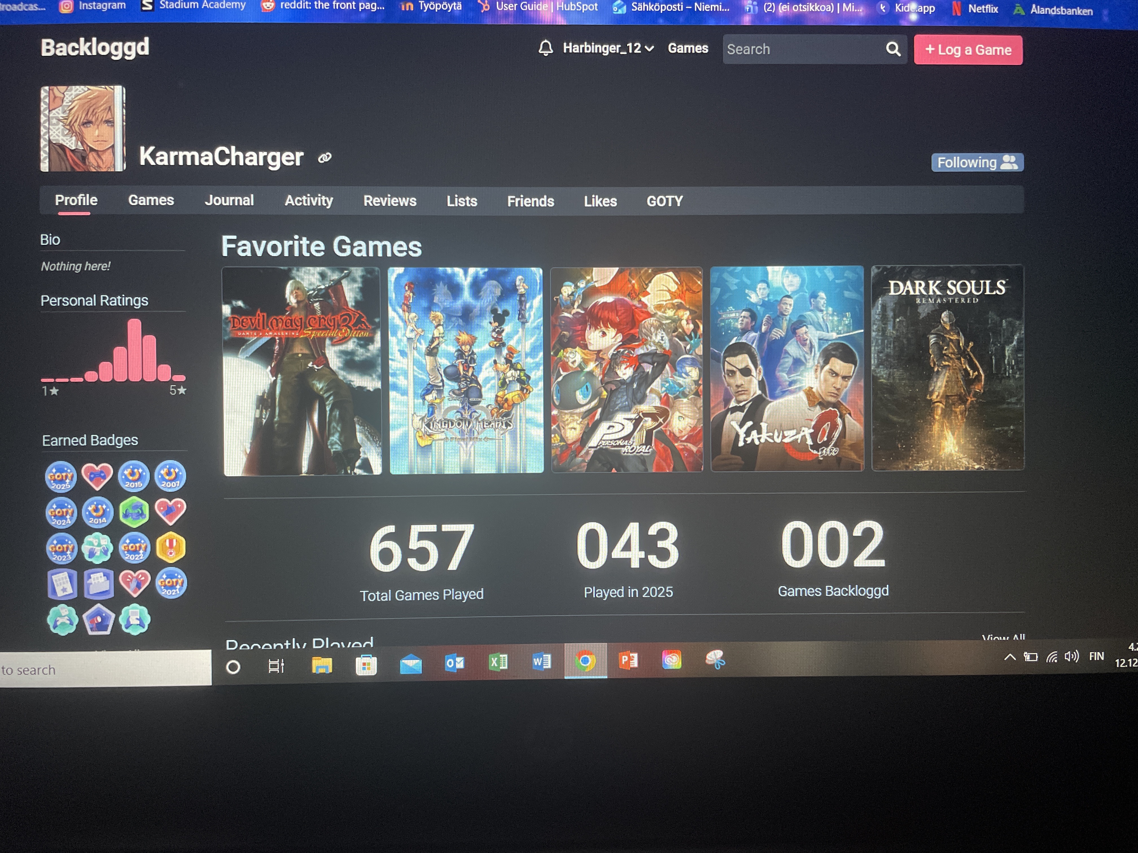Open the Yakuza 0 cover
Screen dimensions: 1138x853
tap(787, 369)
